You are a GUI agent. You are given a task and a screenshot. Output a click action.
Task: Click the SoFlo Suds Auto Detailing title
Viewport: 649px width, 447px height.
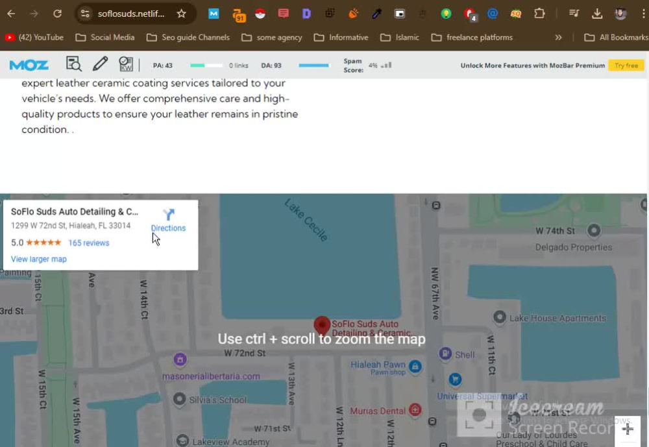pyautogui.click(x=75, y=211)
